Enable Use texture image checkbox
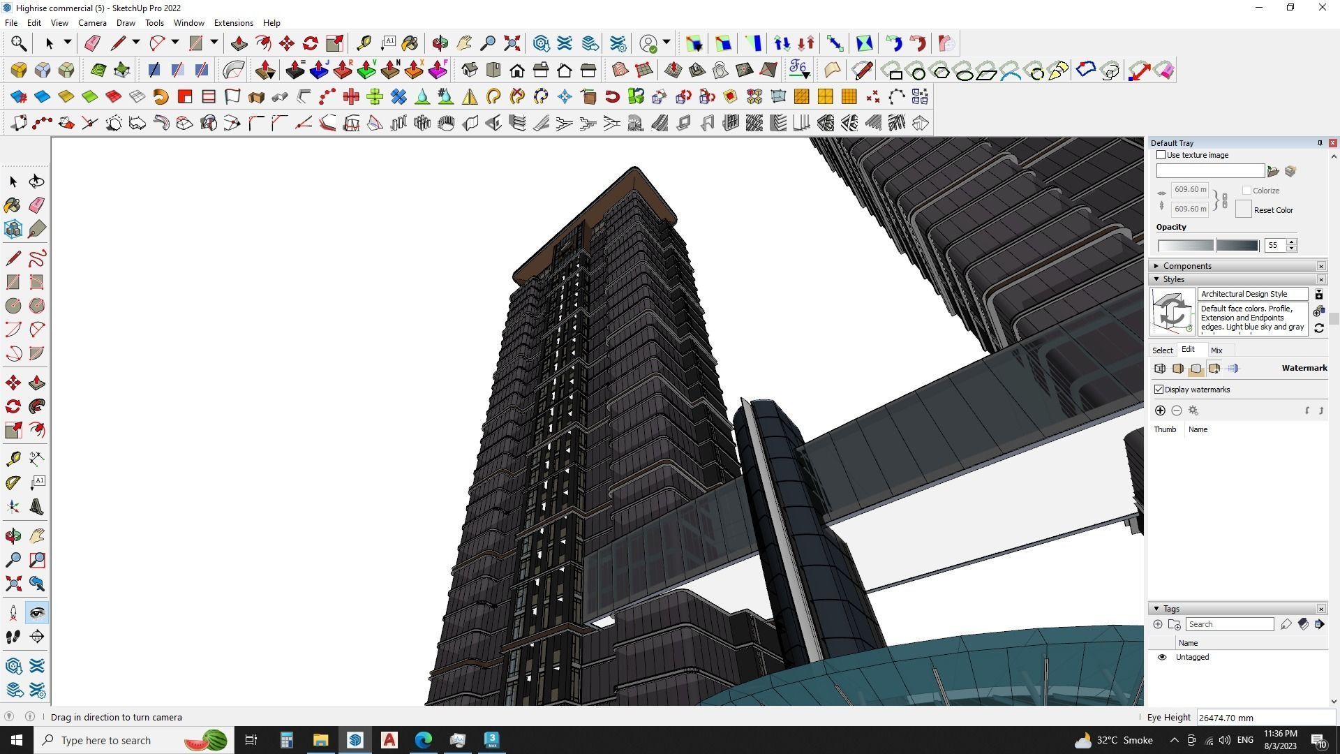This screenshot has width=1340, height=754. pyautogui.click(x=1161, y=155)
